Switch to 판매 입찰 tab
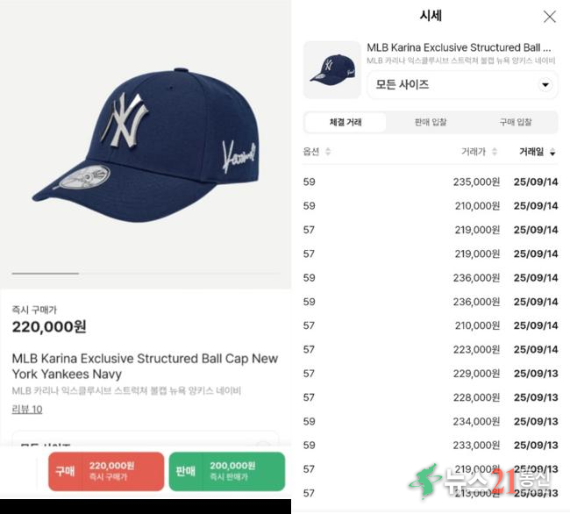 pos(431,122)
